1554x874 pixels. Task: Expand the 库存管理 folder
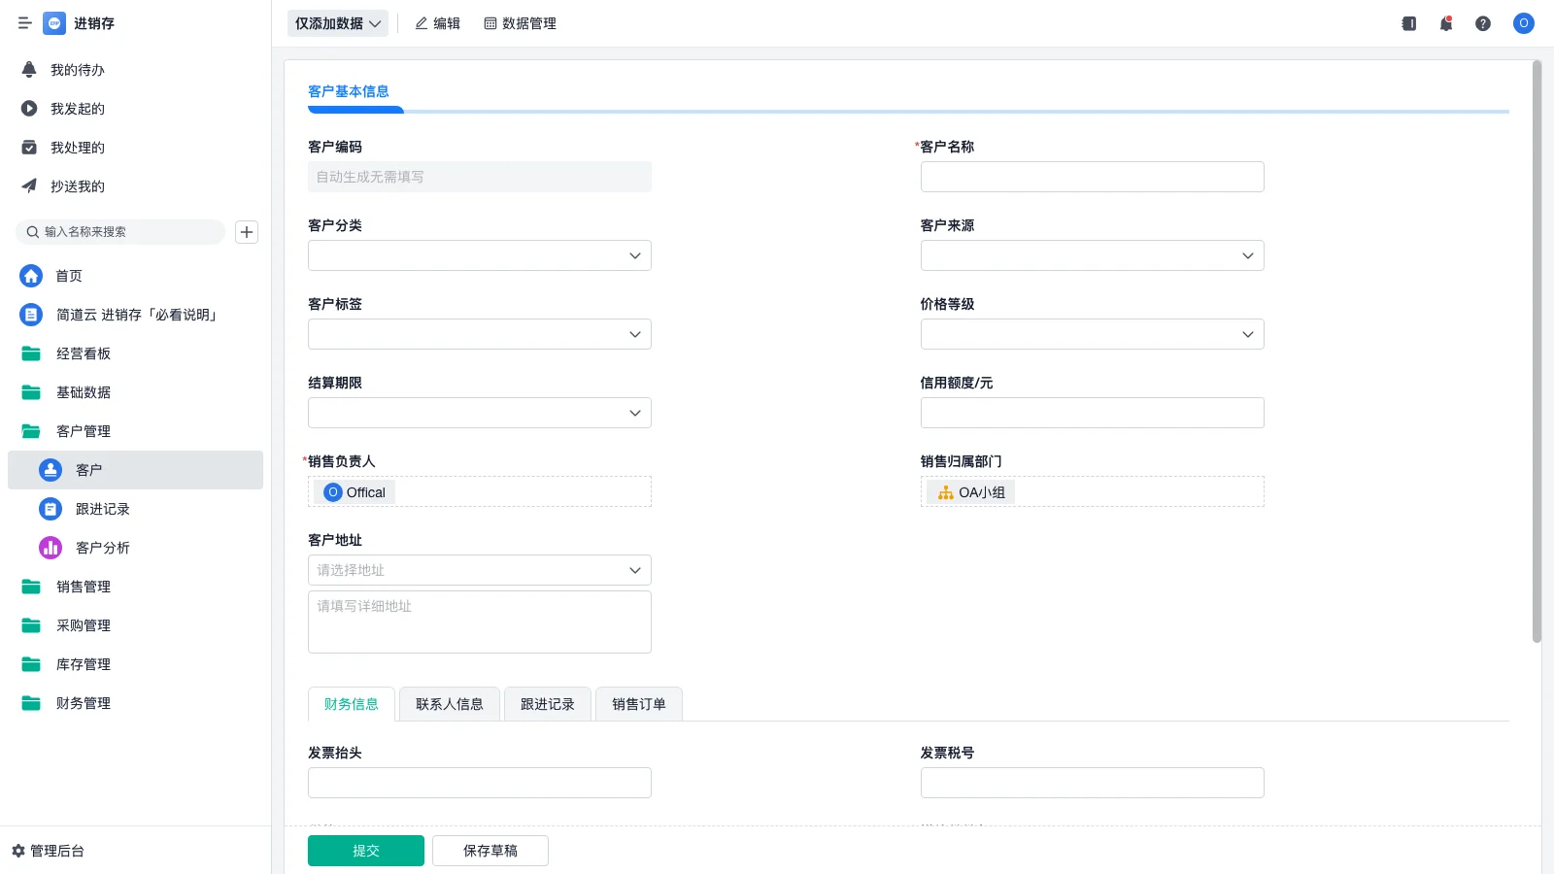coord(135,664)
